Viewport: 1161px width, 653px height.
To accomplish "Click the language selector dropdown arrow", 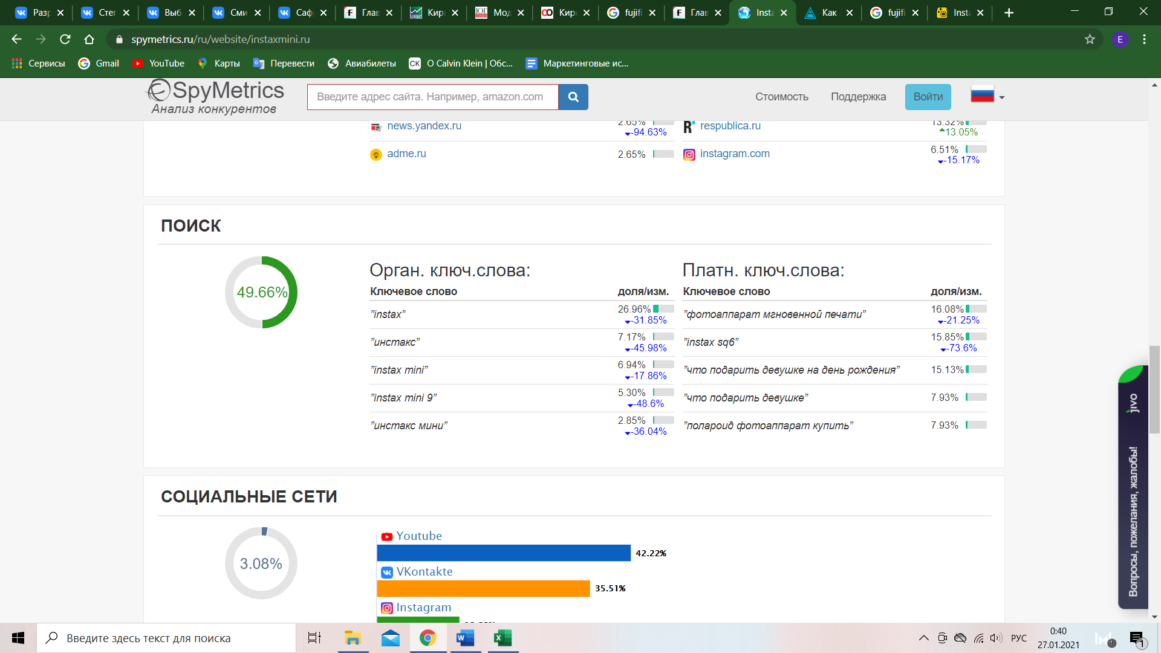I will click(1001, 97).
